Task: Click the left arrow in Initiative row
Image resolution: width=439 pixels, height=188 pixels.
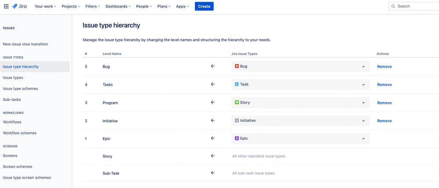Action: (213, 121)
